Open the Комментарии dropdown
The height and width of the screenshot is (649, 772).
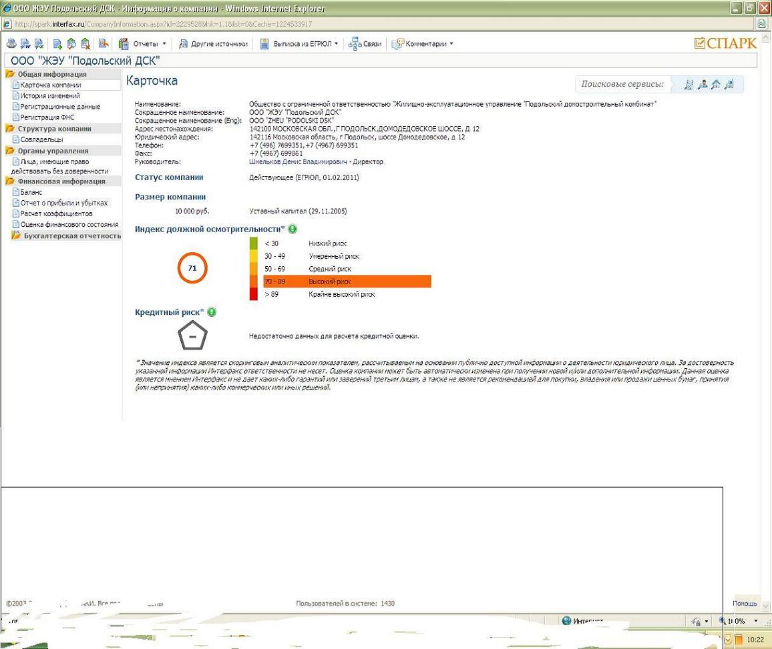(x=422, y=44)
